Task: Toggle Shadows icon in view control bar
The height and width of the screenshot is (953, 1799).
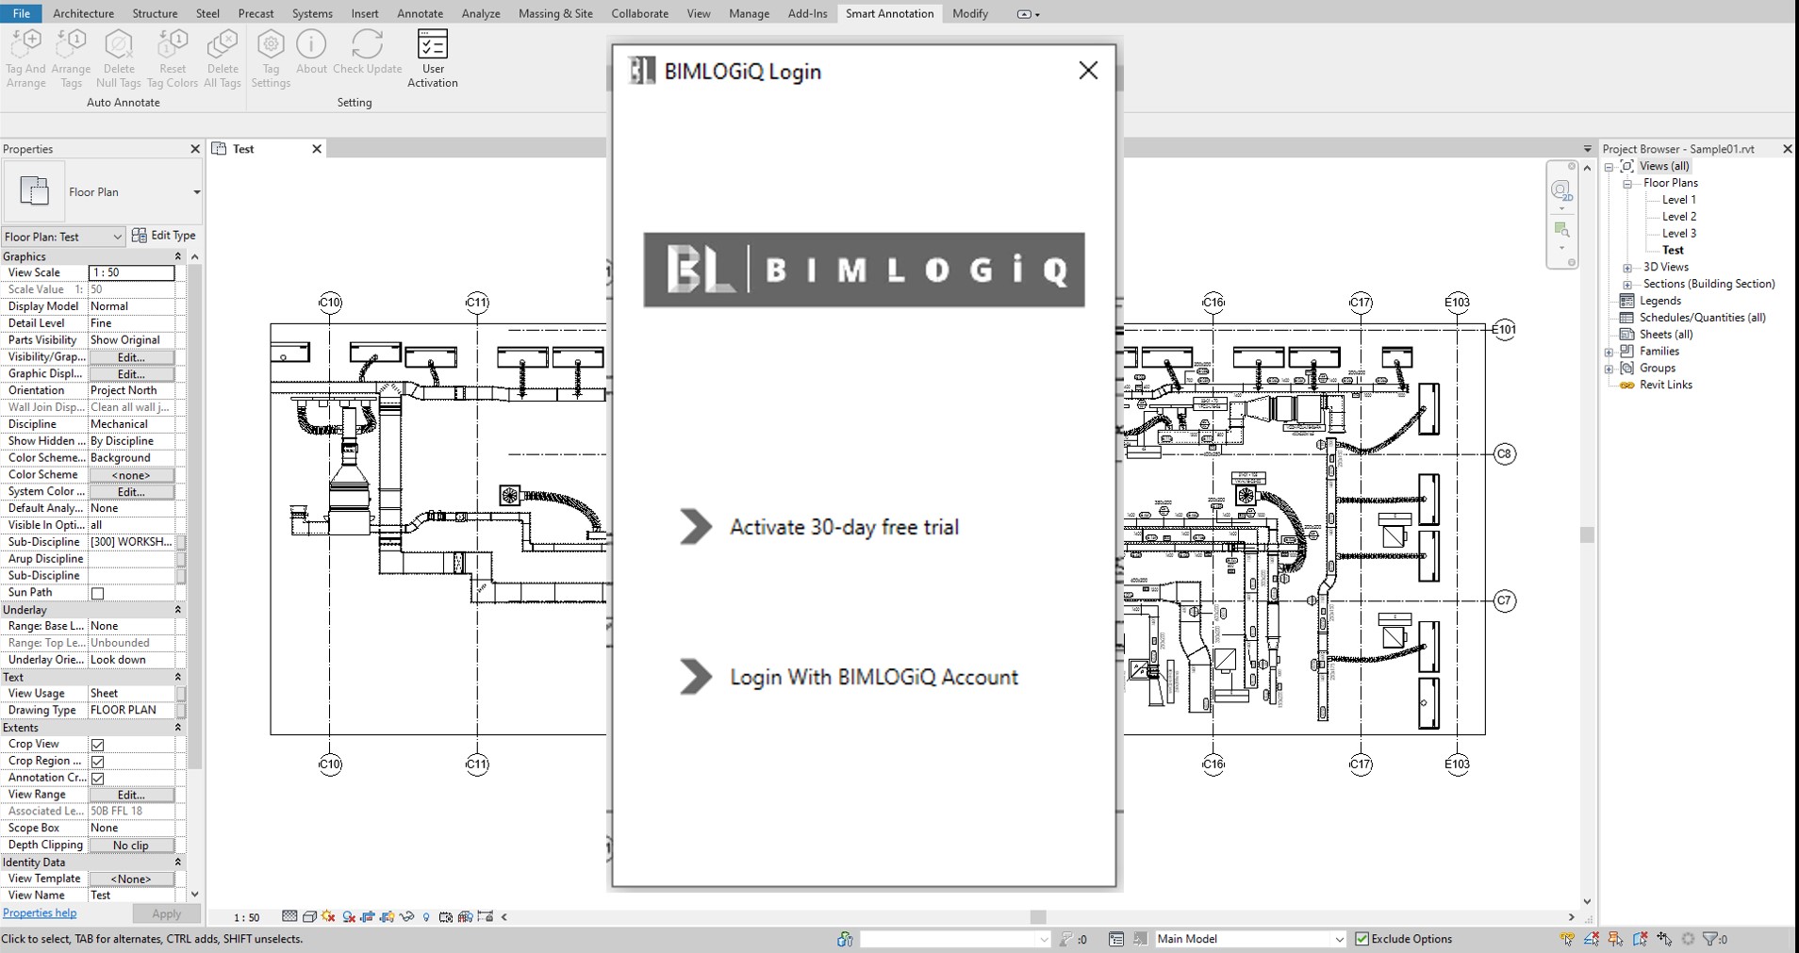Action: 349,916
